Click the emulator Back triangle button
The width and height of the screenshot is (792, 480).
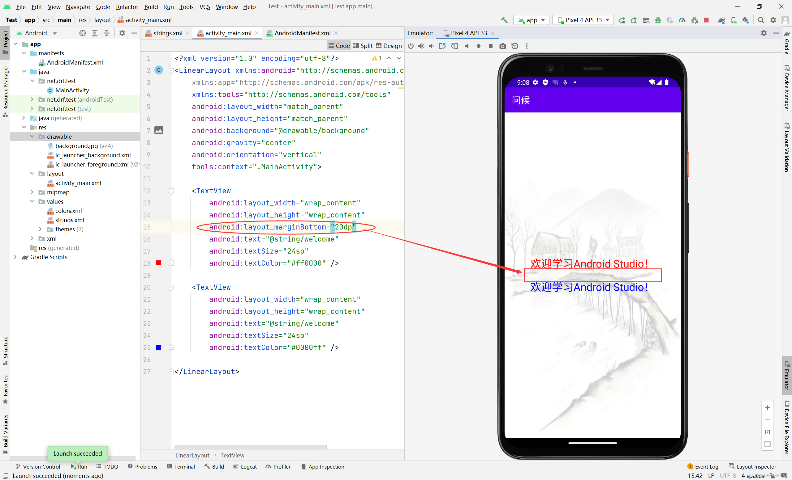click(x=467, y=46)
